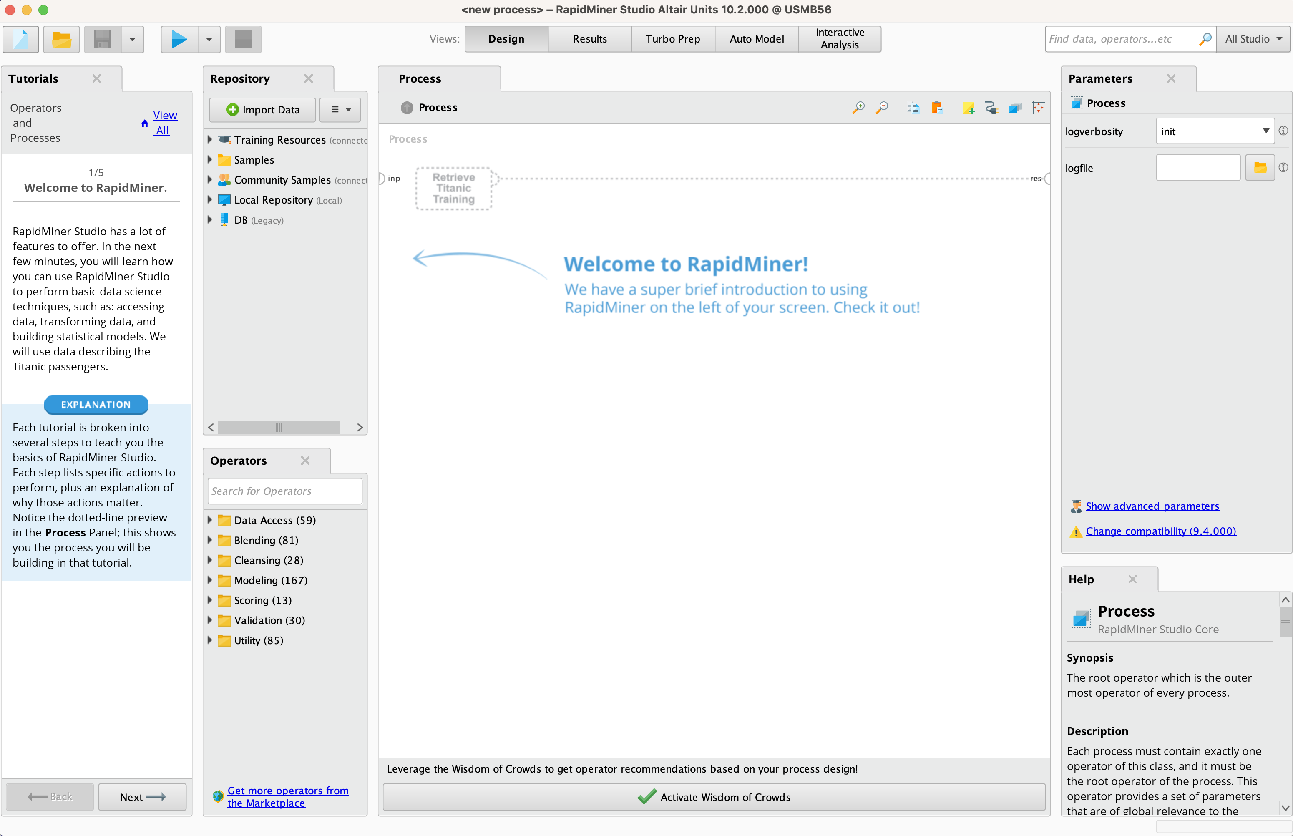
Task: Switch to the Auto Model view
Action: 756,39
